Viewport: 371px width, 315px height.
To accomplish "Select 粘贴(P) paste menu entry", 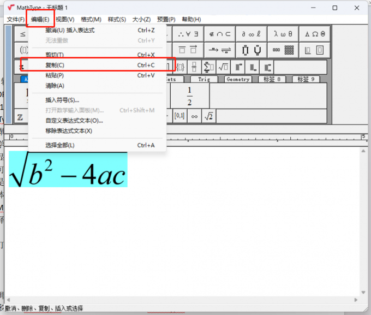I will (x=55, y=75).
